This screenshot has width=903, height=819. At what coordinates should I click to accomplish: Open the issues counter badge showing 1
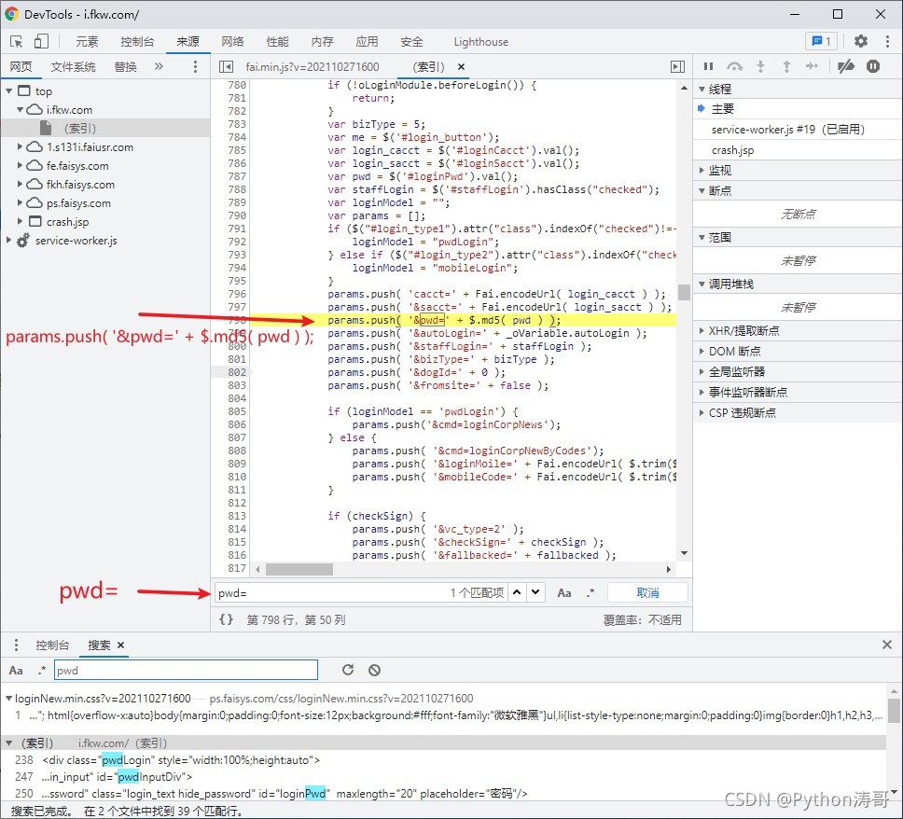(821, 41)
